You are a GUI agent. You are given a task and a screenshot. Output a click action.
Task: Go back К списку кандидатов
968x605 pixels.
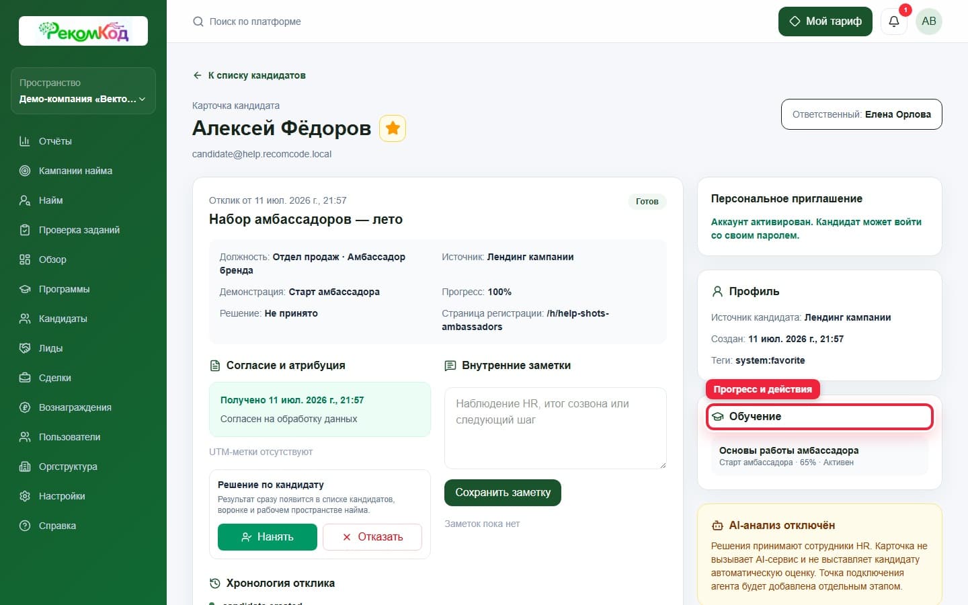249,75
